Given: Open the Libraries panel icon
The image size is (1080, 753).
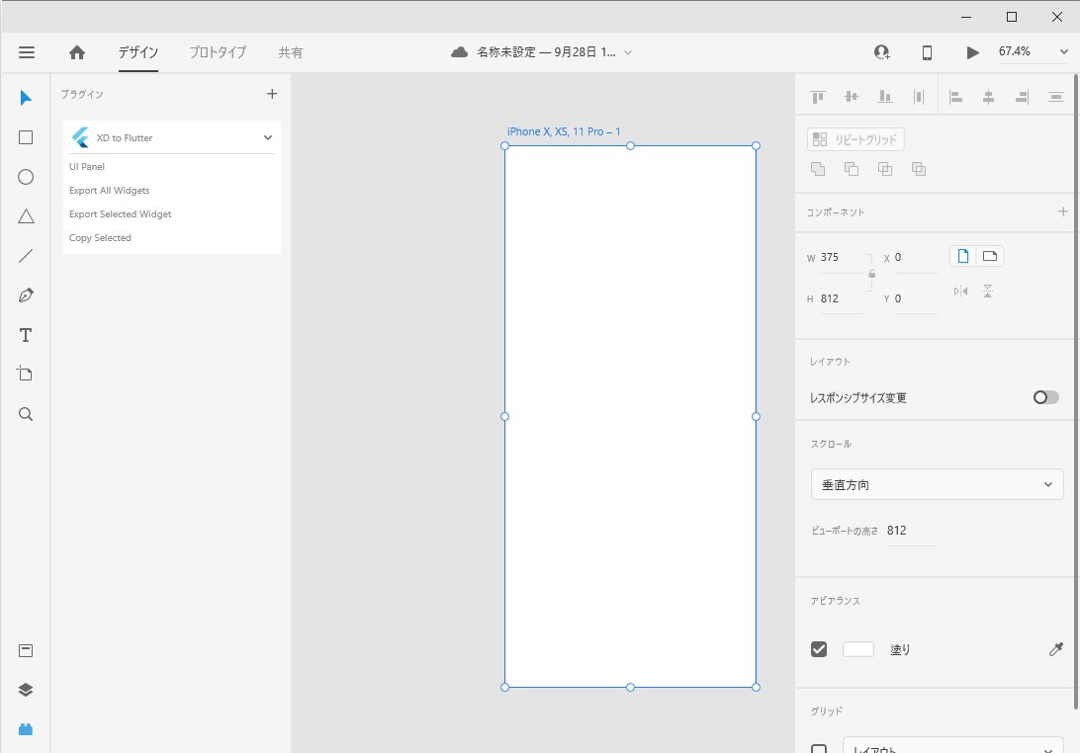Looking at the screenshot, I should pos(26,650).
